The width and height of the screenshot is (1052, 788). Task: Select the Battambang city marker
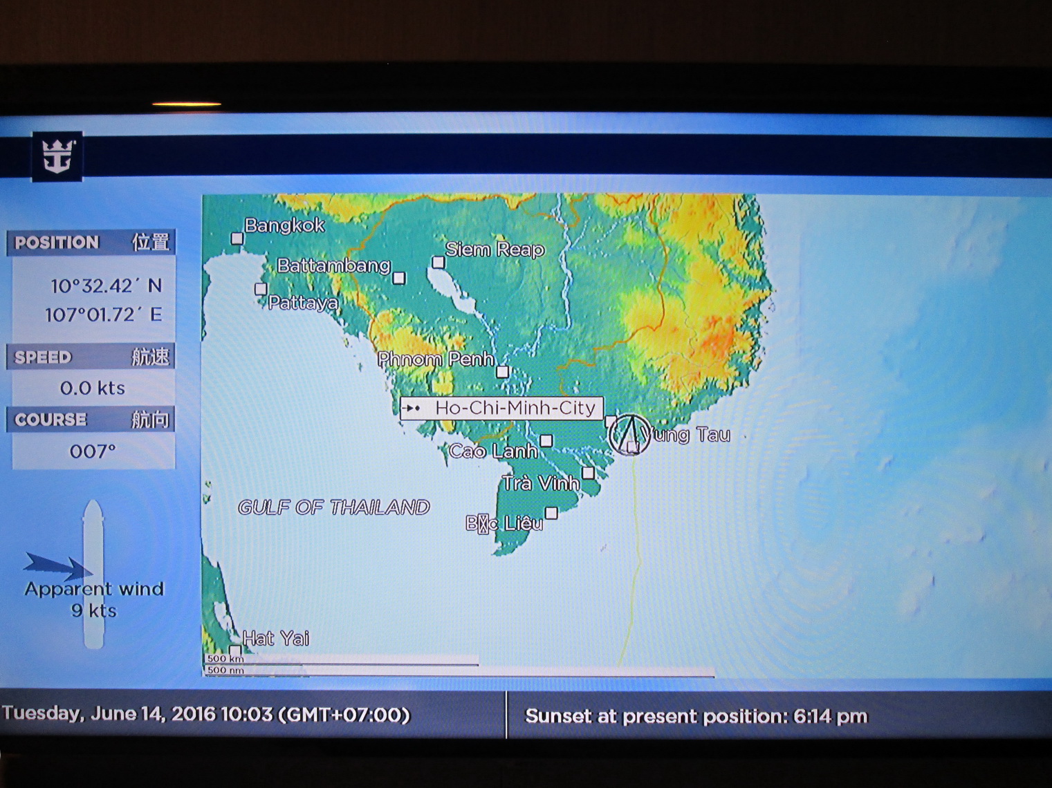[x=399, y=278]
